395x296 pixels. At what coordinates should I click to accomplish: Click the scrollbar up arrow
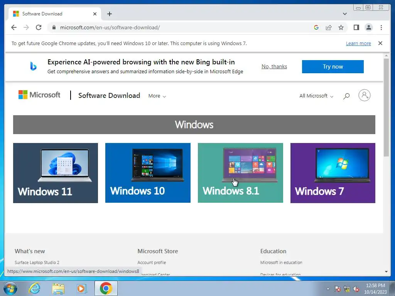386,55
